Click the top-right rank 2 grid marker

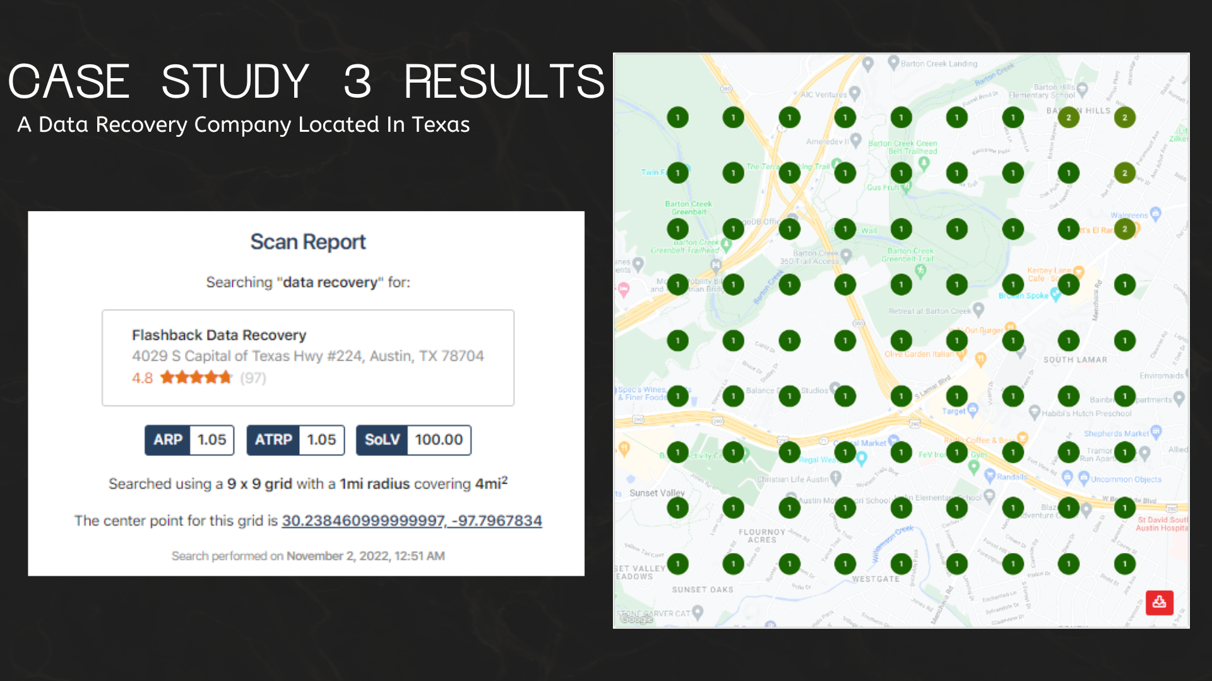pyautogui.click(x=1124, y=117)
